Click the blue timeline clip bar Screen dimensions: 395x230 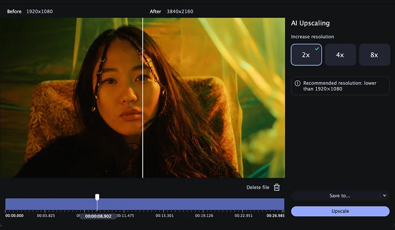pos(145,204)
